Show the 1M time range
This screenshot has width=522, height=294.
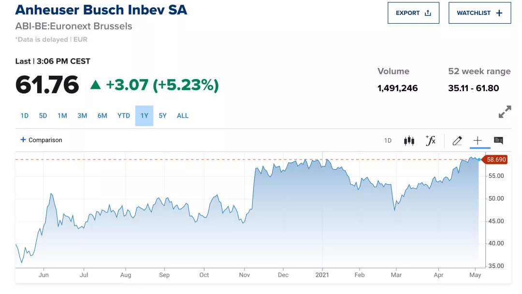(62, 116)
